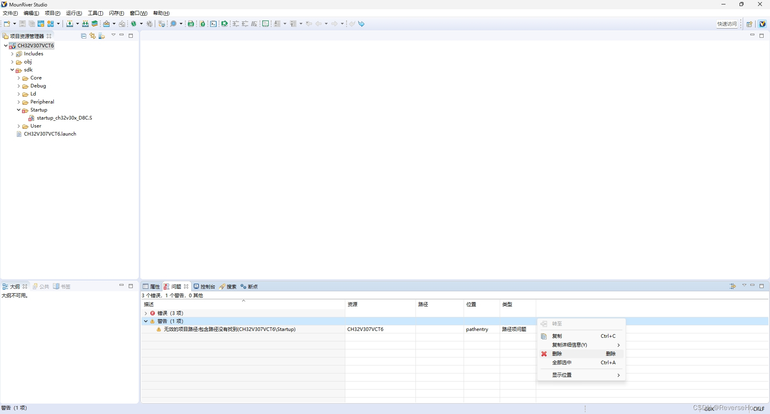Toggle Link with Editor in explorer
The width and height of the screenshot is (770, 414).
(93, 36)
